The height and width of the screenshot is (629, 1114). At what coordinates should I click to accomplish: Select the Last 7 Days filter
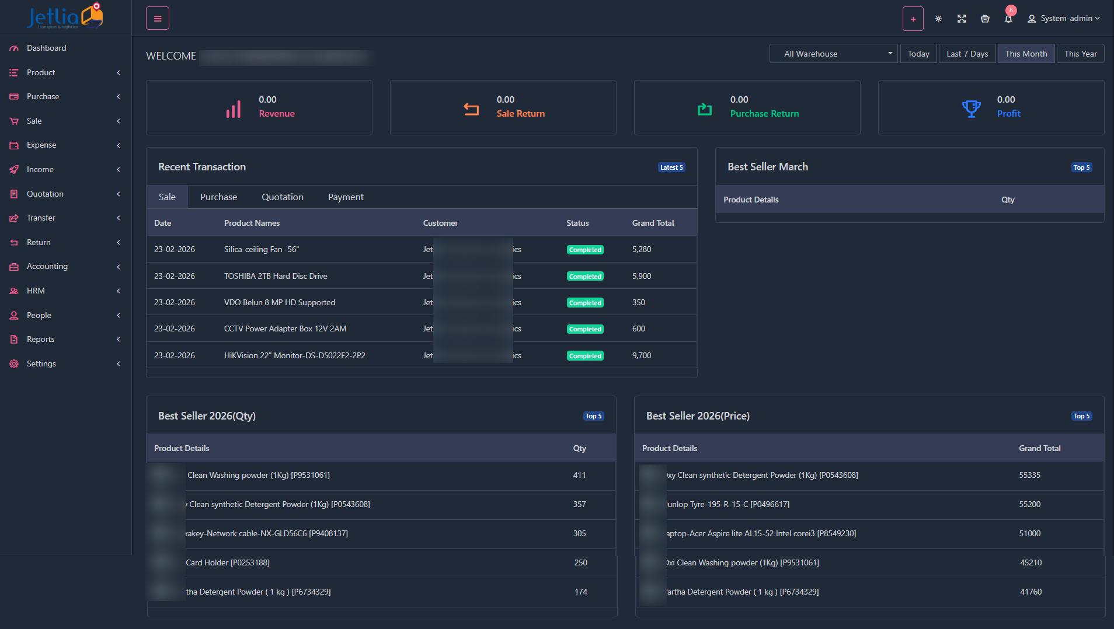click(x=967, y=54)
